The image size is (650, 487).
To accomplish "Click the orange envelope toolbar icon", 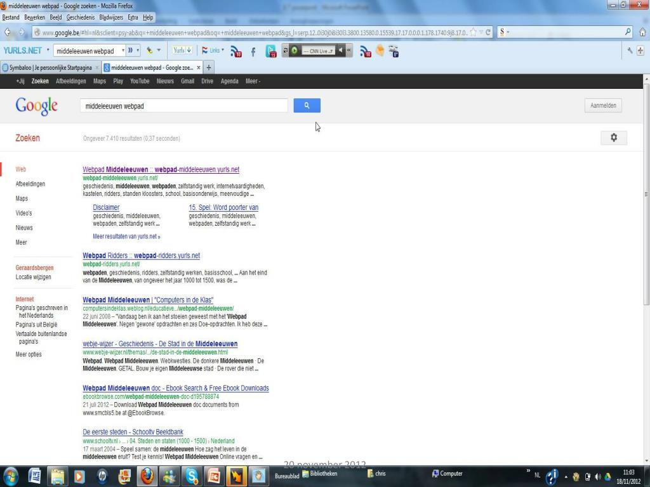I will (380, 51).
